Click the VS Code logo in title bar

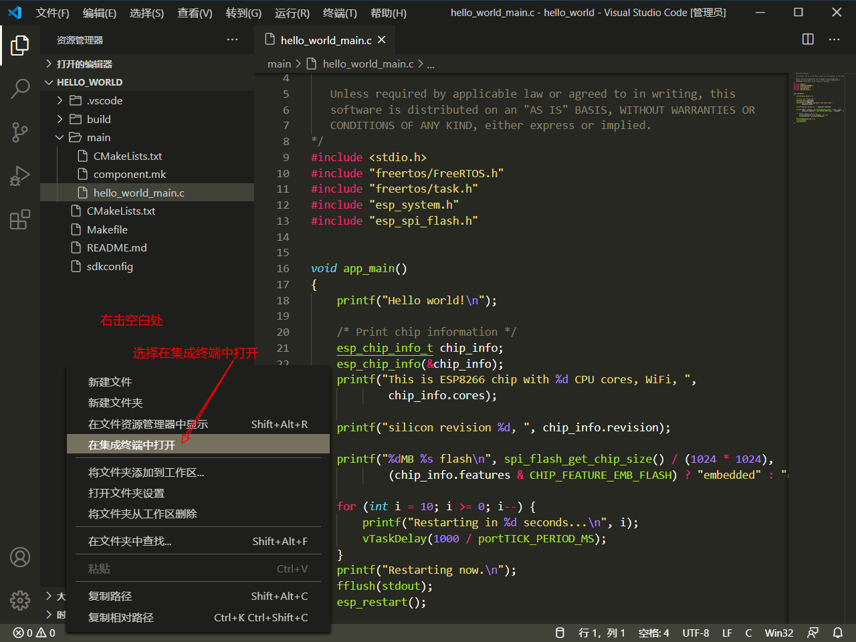15,13
